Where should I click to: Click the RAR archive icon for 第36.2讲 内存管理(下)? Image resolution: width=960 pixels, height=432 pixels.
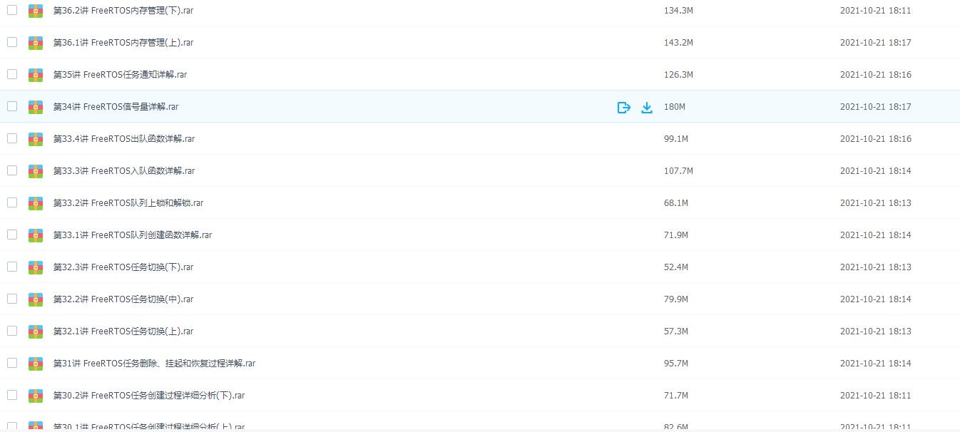click(x=36, y=11)
